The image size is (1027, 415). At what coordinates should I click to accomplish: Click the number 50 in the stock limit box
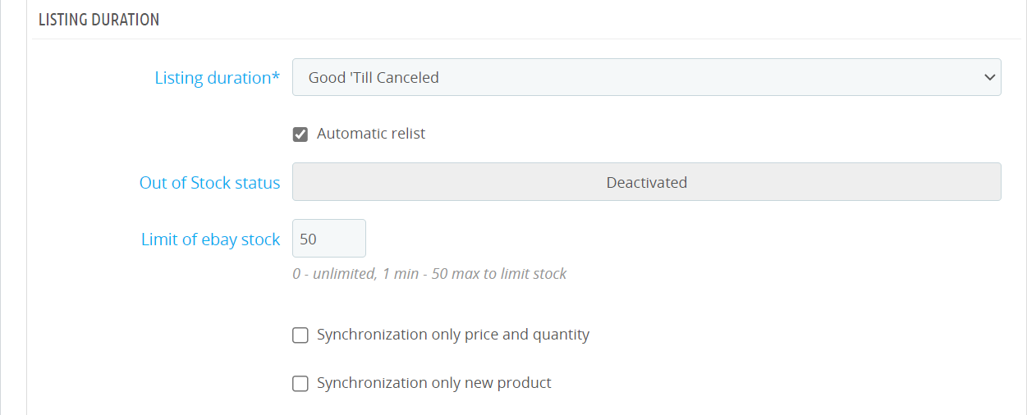pos(309,239)
